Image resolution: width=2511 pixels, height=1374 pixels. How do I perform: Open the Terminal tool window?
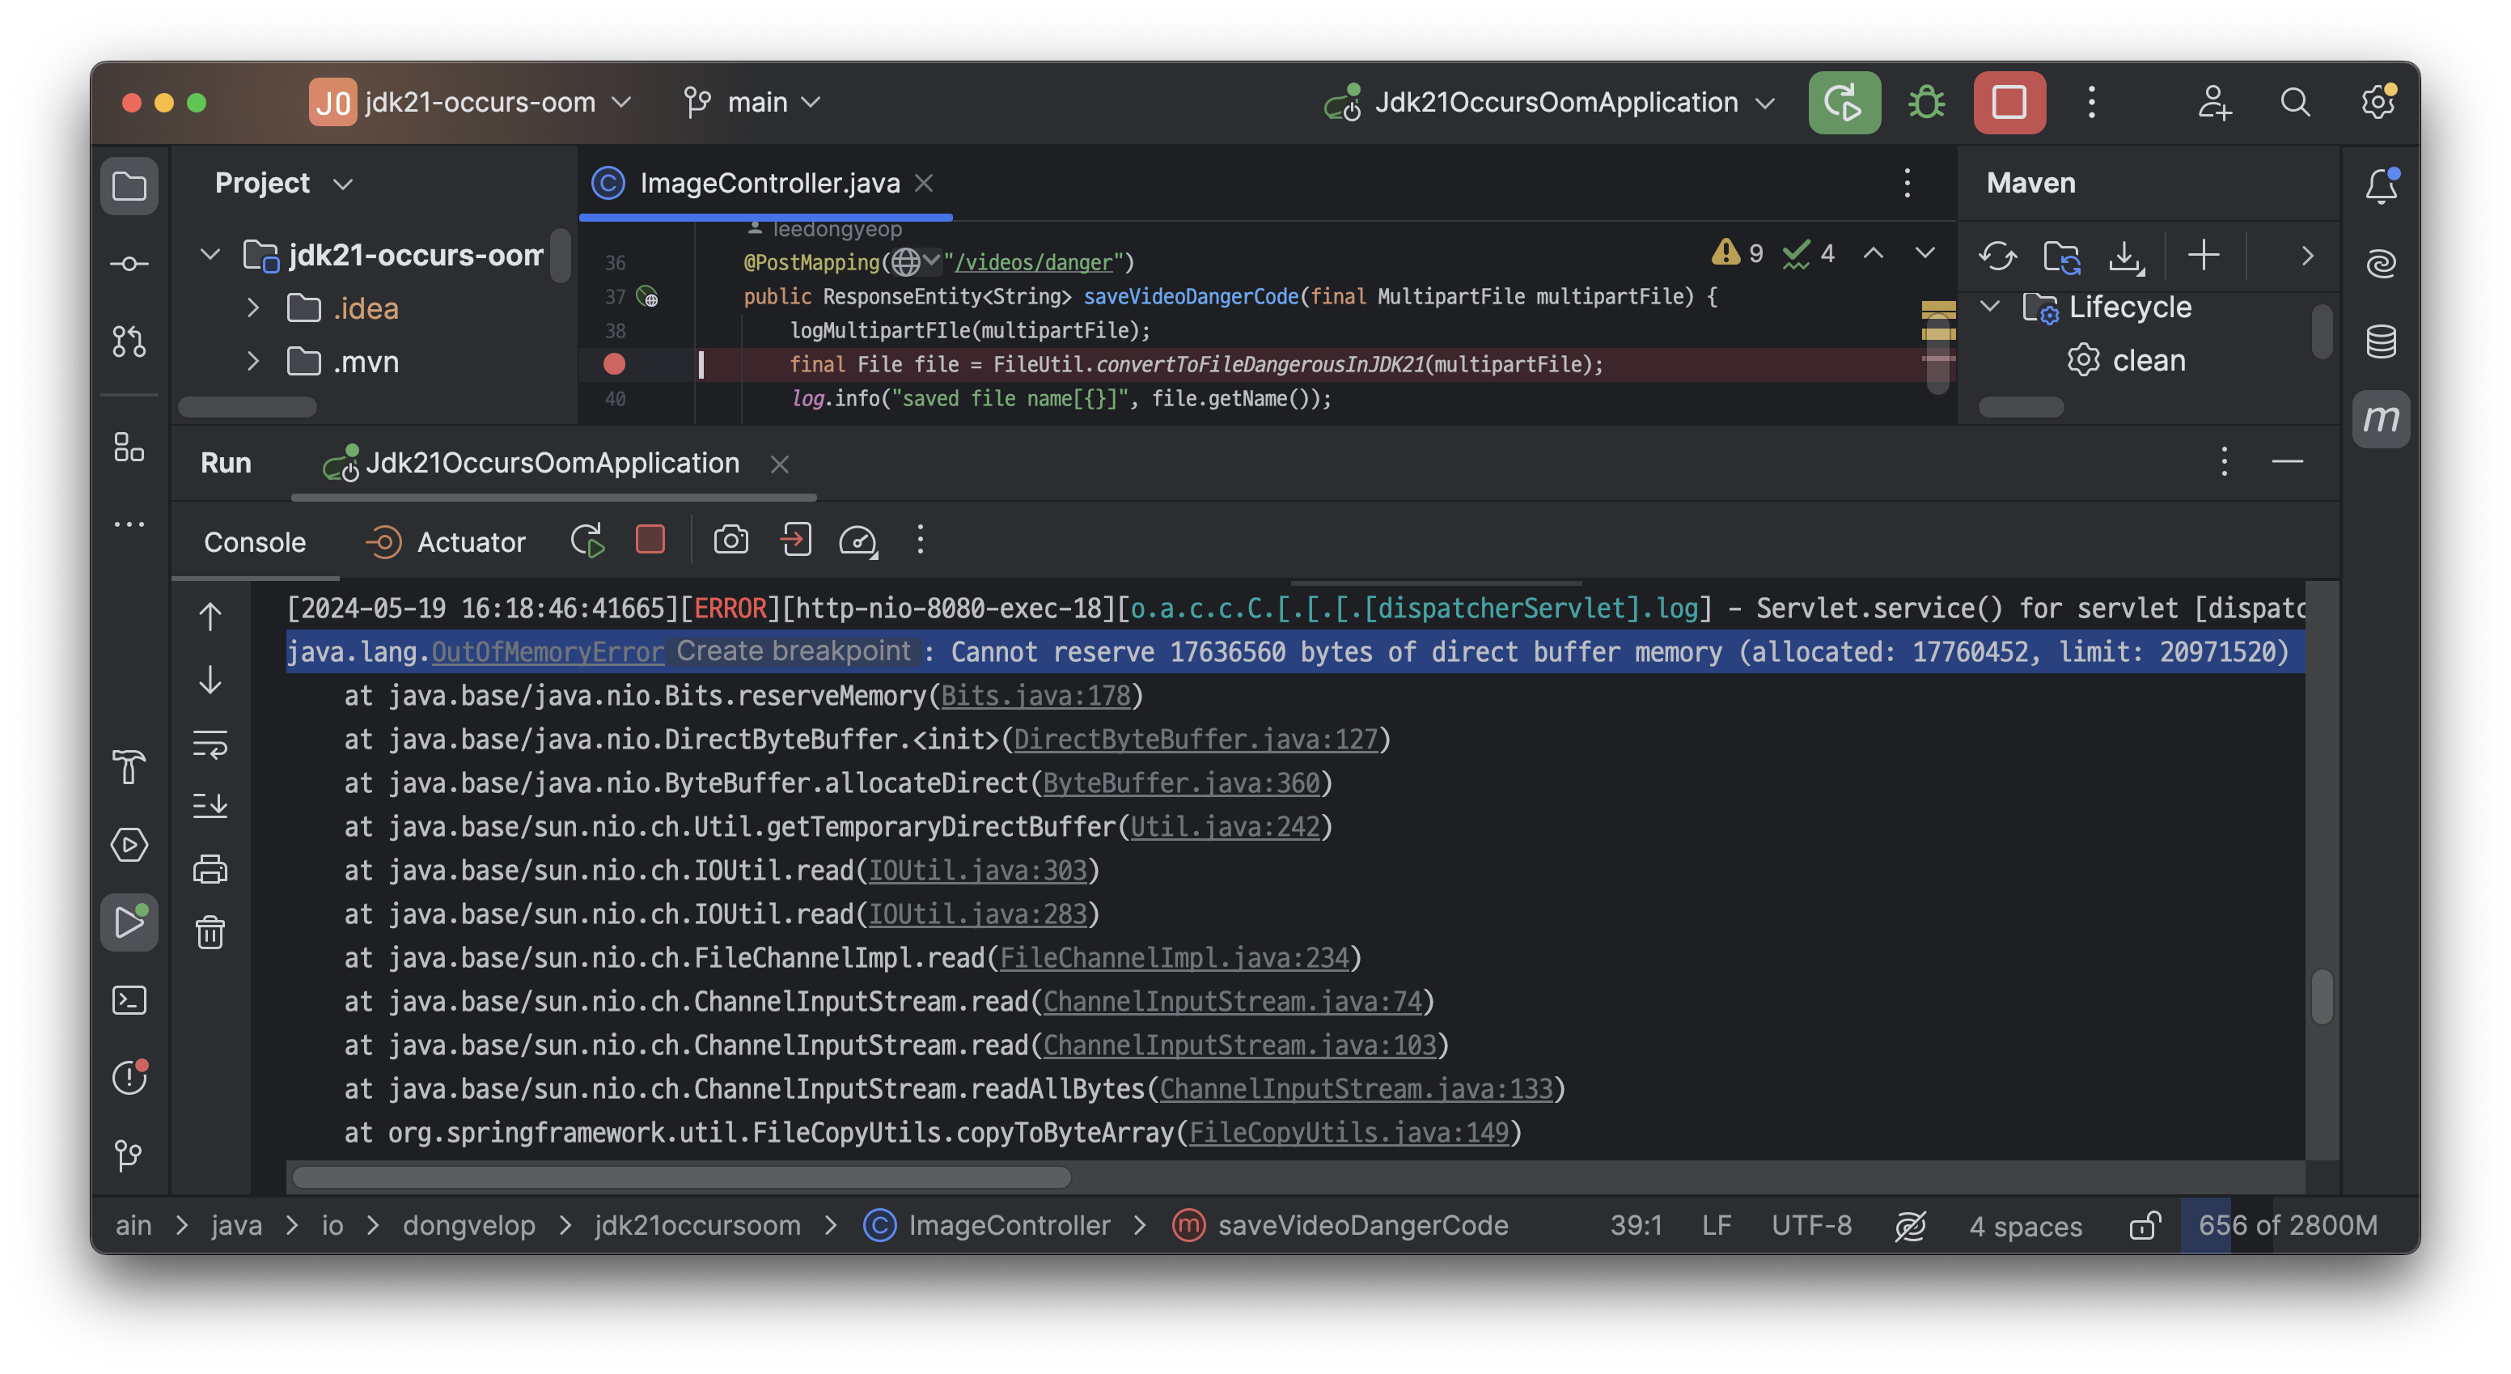coord(129,1000)
